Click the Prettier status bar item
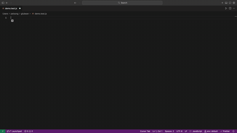Image resolution: width=237 pixels, height=133 pixels. click(225, 131)
